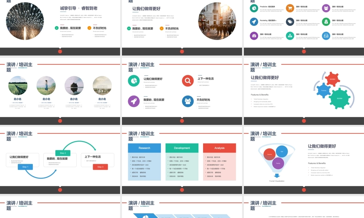Open the ceiling lights circular photo
The width and height of the screenshot is (364, 218).
pos(25,21)
